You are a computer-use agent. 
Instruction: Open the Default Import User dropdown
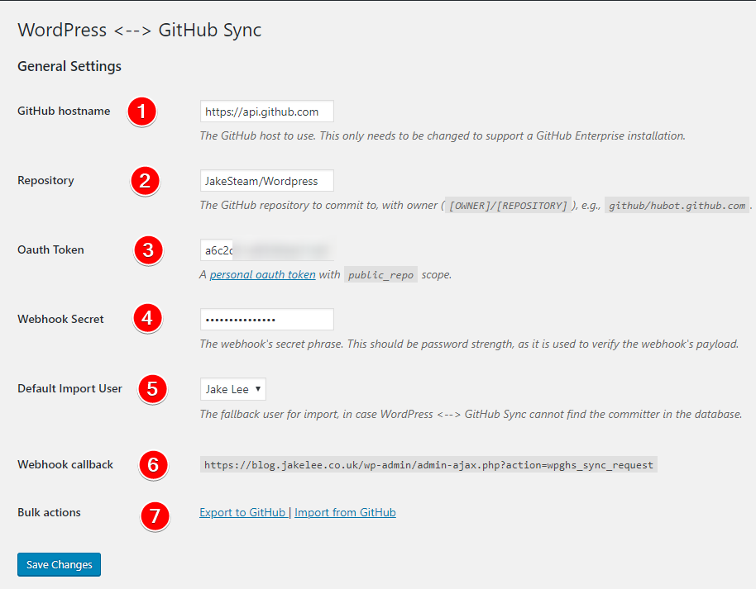coord(233,389)
